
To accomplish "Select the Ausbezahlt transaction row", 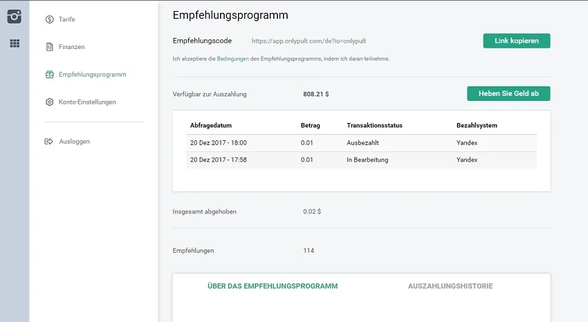I will pyautogui.click(x=361, y=143).
